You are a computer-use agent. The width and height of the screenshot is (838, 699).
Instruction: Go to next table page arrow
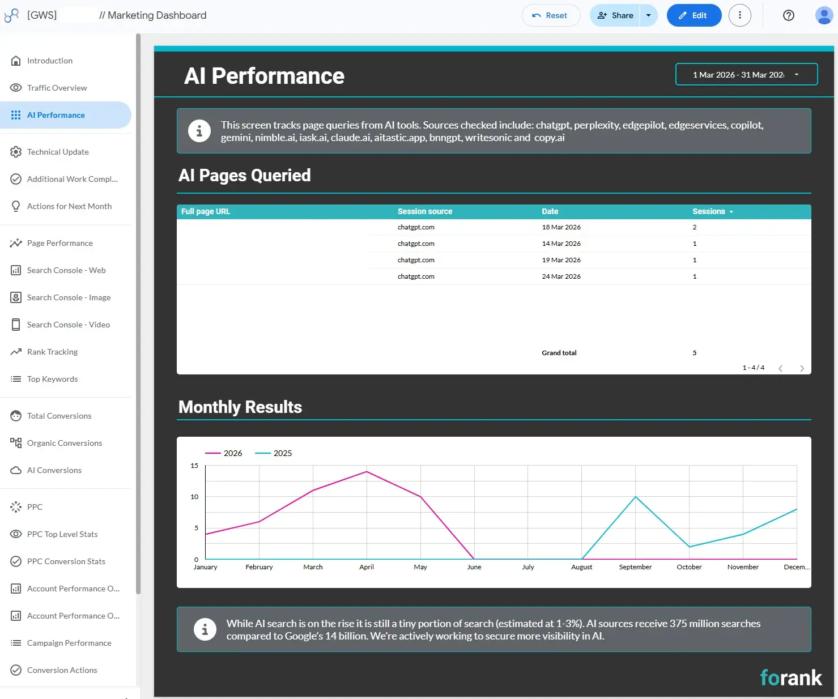802,368
